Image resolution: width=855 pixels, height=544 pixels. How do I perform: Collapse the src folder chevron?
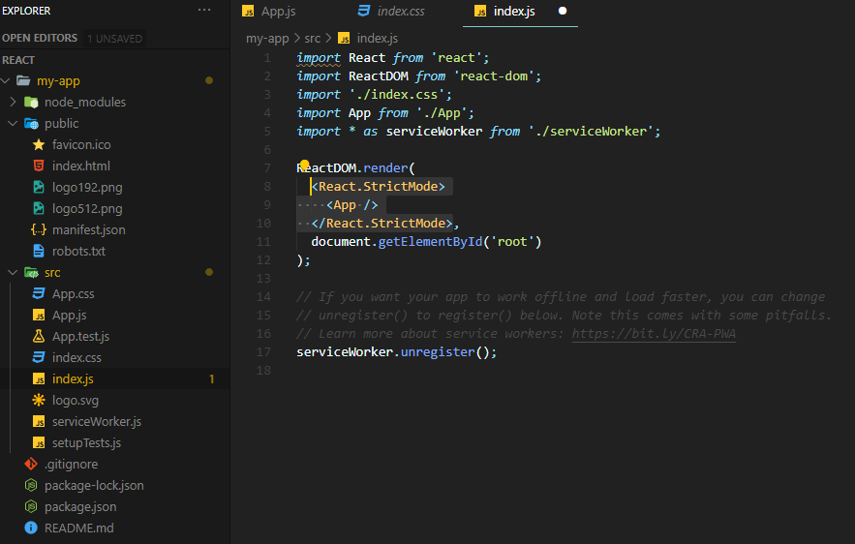[14, 272]
